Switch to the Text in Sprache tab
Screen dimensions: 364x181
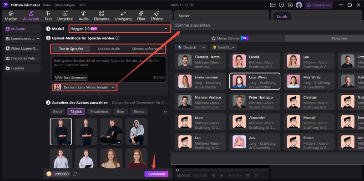71,49
